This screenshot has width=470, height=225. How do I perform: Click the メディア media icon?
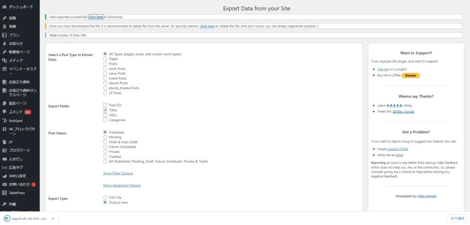4,60
